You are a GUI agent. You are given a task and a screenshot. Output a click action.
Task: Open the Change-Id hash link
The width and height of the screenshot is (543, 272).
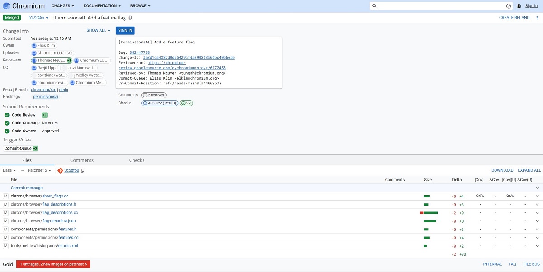189,58
